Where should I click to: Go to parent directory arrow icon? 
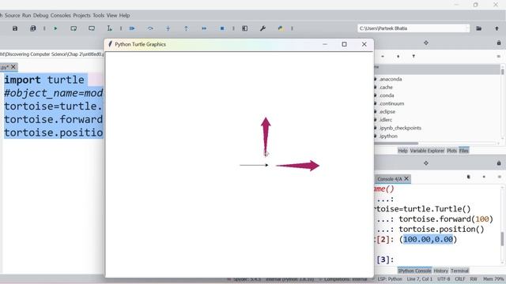497,28
